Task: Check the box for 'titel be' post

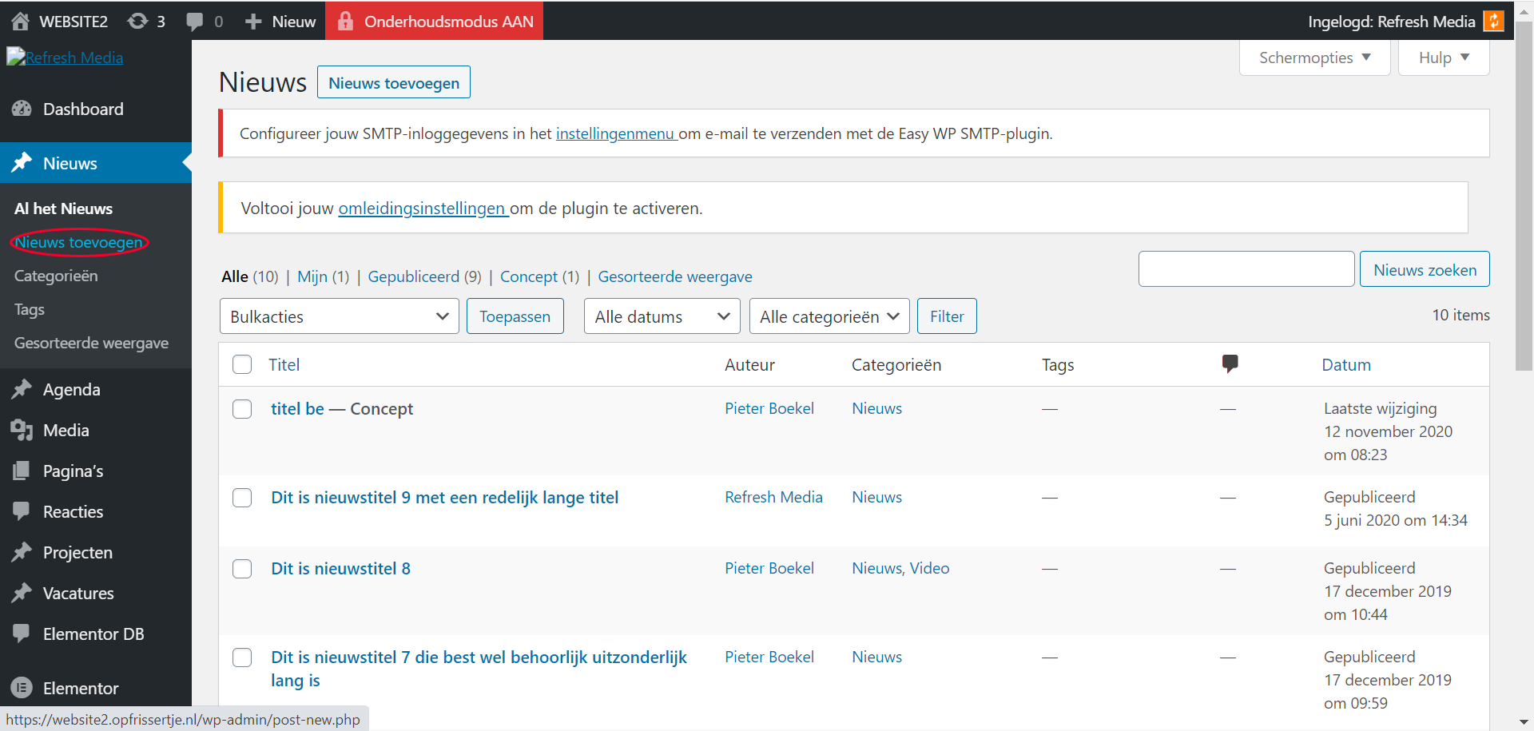Action: click(x=242, y=409)
